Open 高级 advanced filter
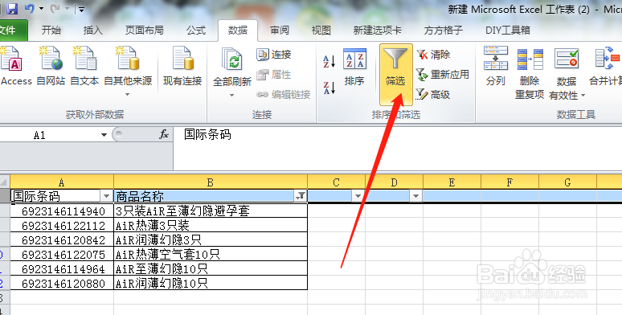 tap(433, 95)
